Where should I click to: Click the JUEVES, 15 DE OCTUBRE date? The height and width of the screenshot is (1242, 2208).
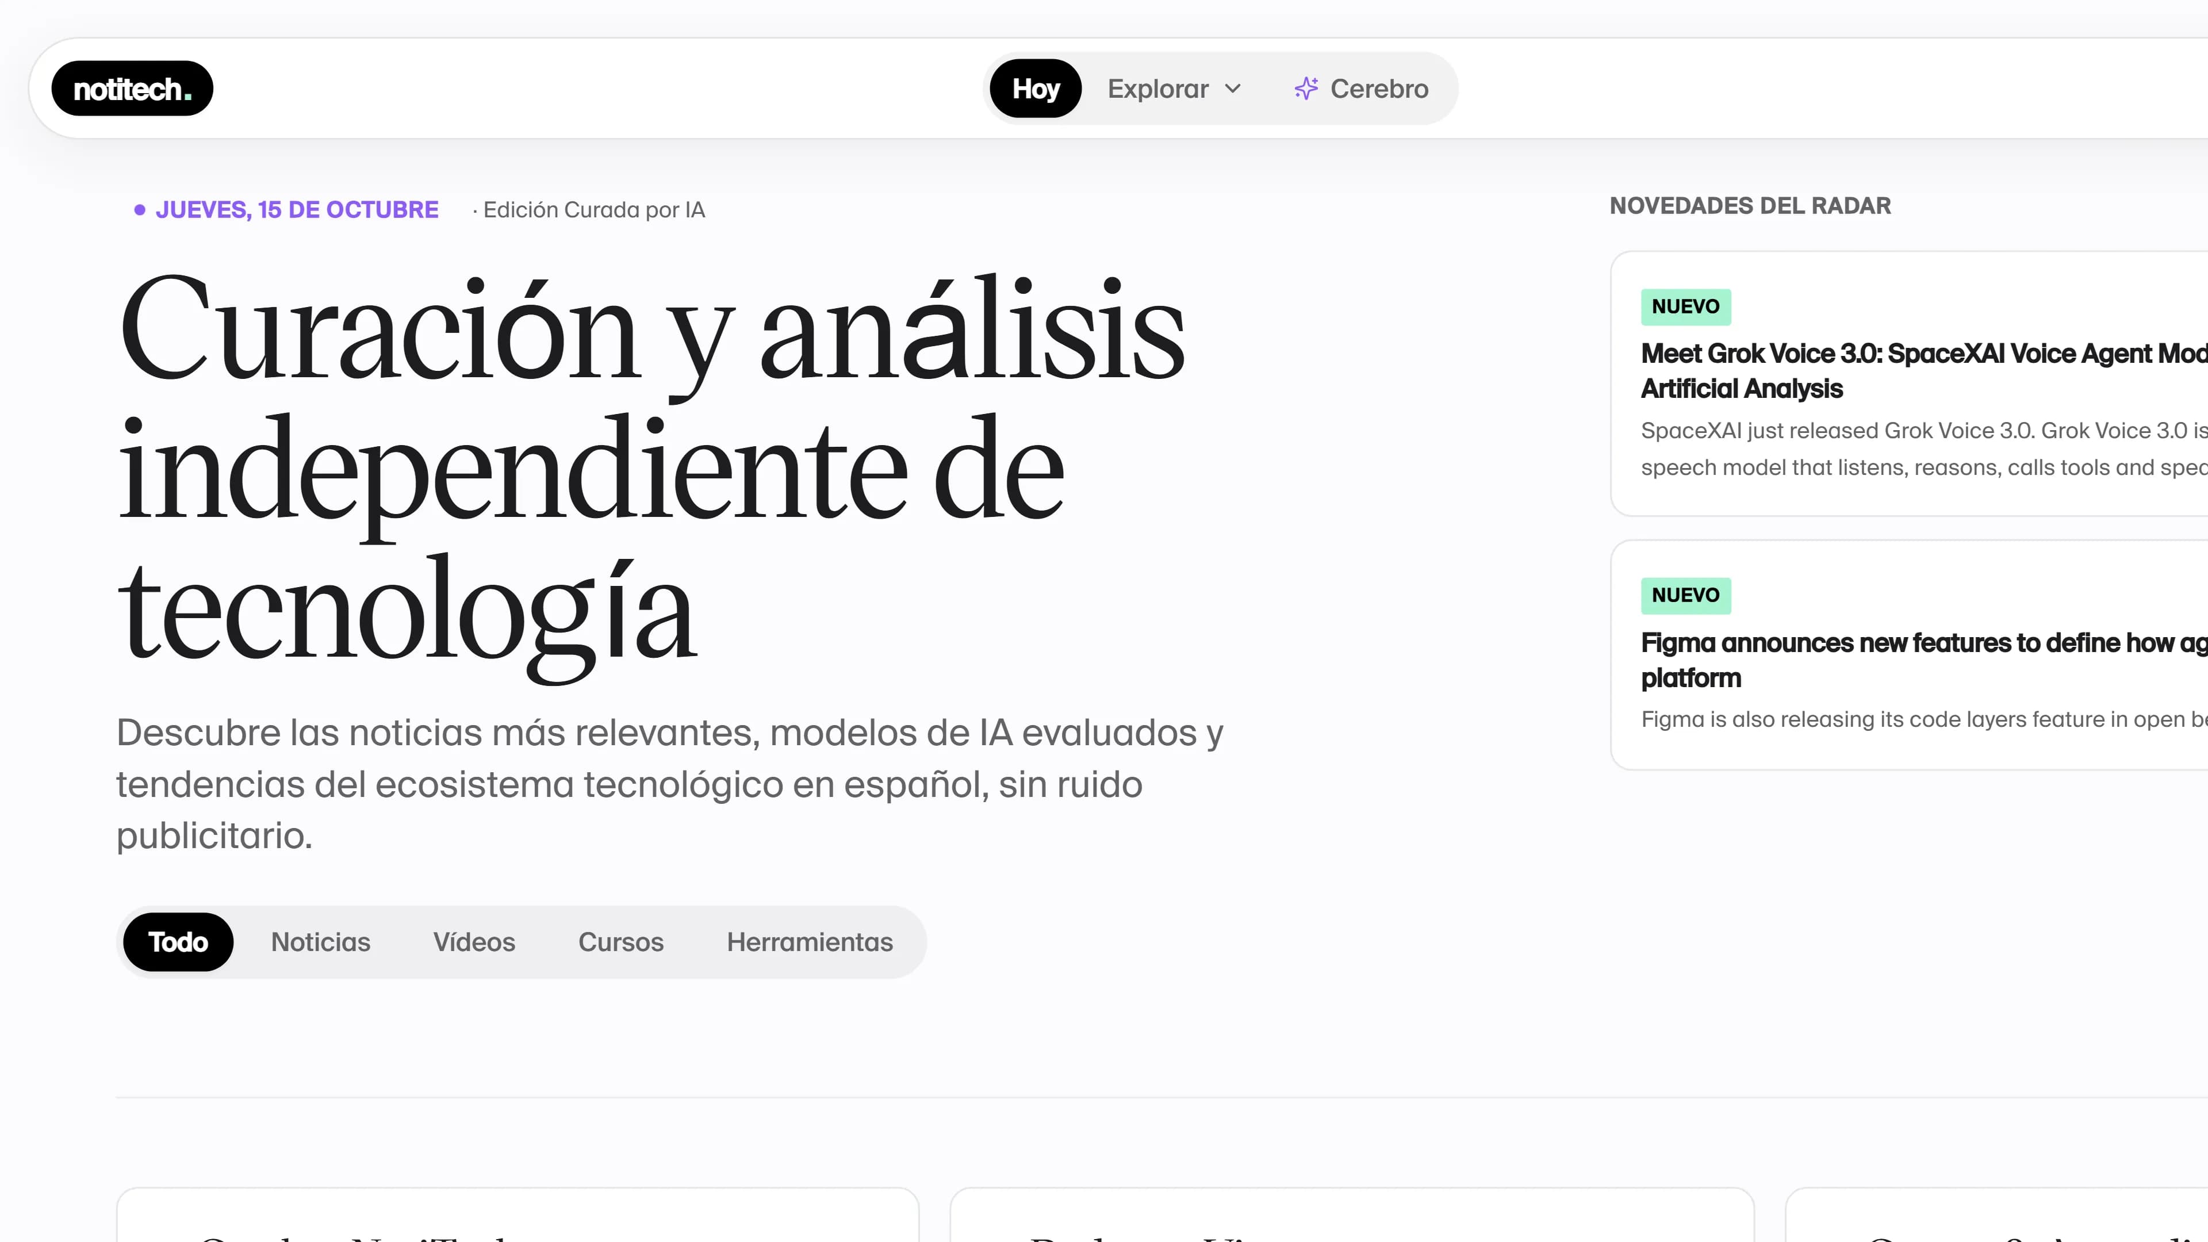click(297, 210)
